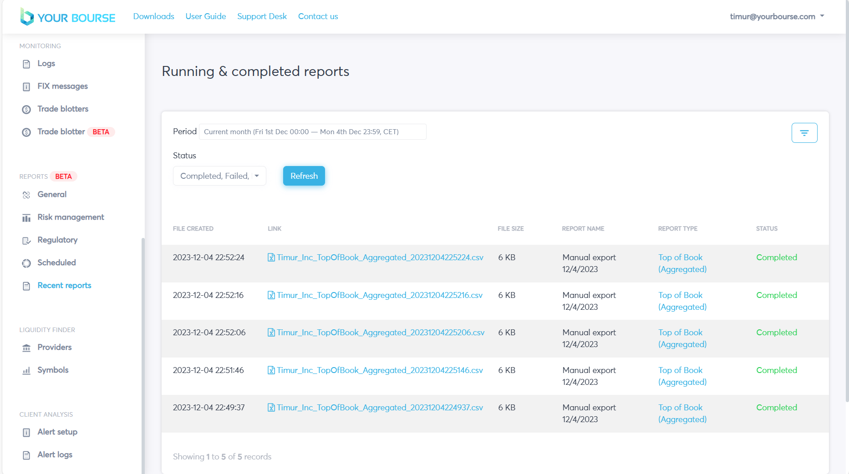Click the Logs document icon in sidebar
The height and width of the screenshot is (474, 849).
coord(26,64)
